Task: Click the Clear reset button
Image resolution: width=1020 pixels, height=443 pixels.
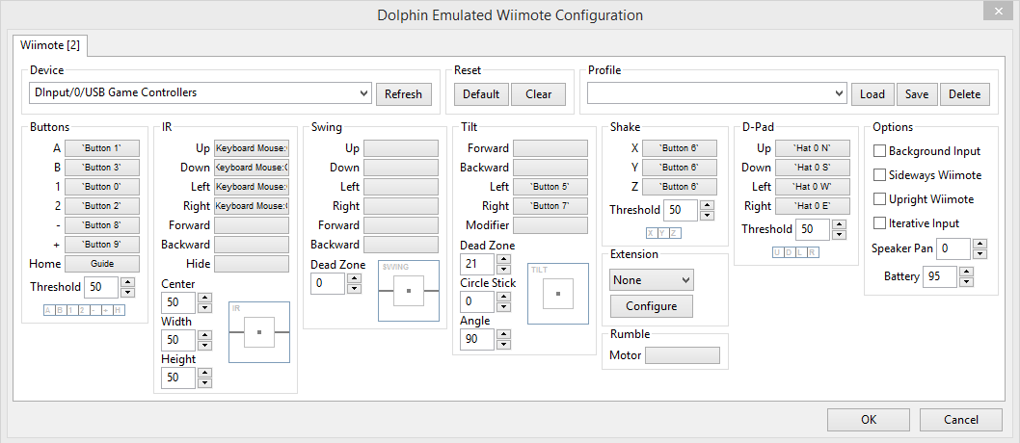Action: pos(539,94)
